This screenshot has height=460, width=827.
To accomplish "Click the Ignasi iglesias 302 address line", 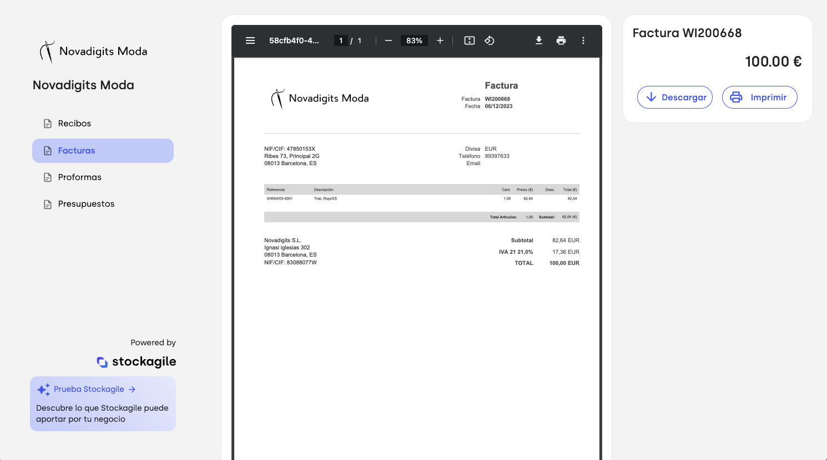I will [287, 248].
